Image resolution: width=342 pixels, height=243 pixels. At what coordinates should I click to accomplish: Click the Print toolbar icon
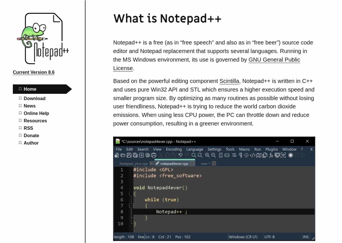point(154,155)
